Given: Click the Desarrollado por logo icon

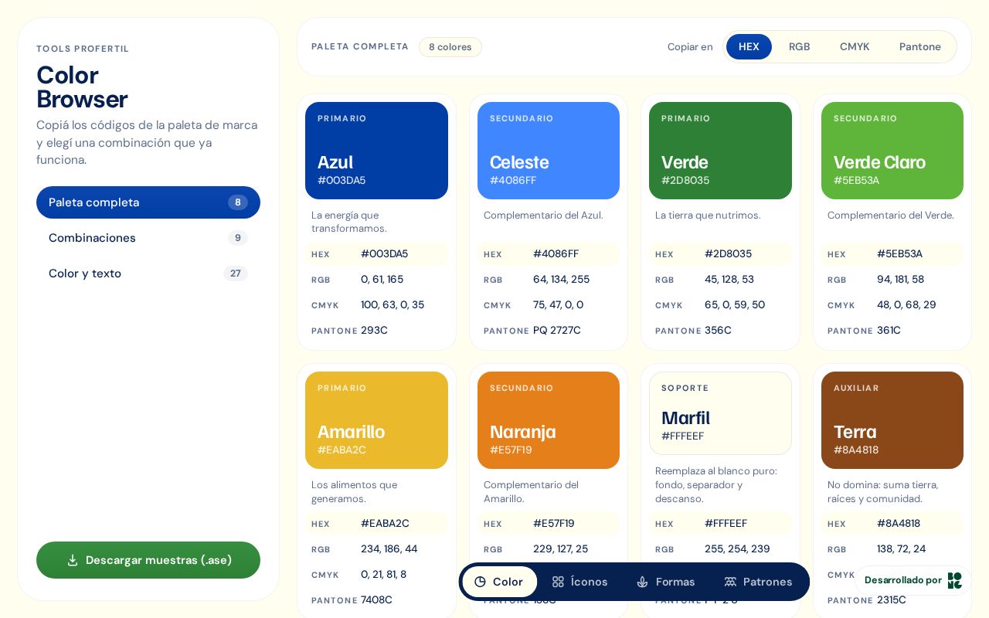Looking at the screenshot, I should [x=955, y=580].
